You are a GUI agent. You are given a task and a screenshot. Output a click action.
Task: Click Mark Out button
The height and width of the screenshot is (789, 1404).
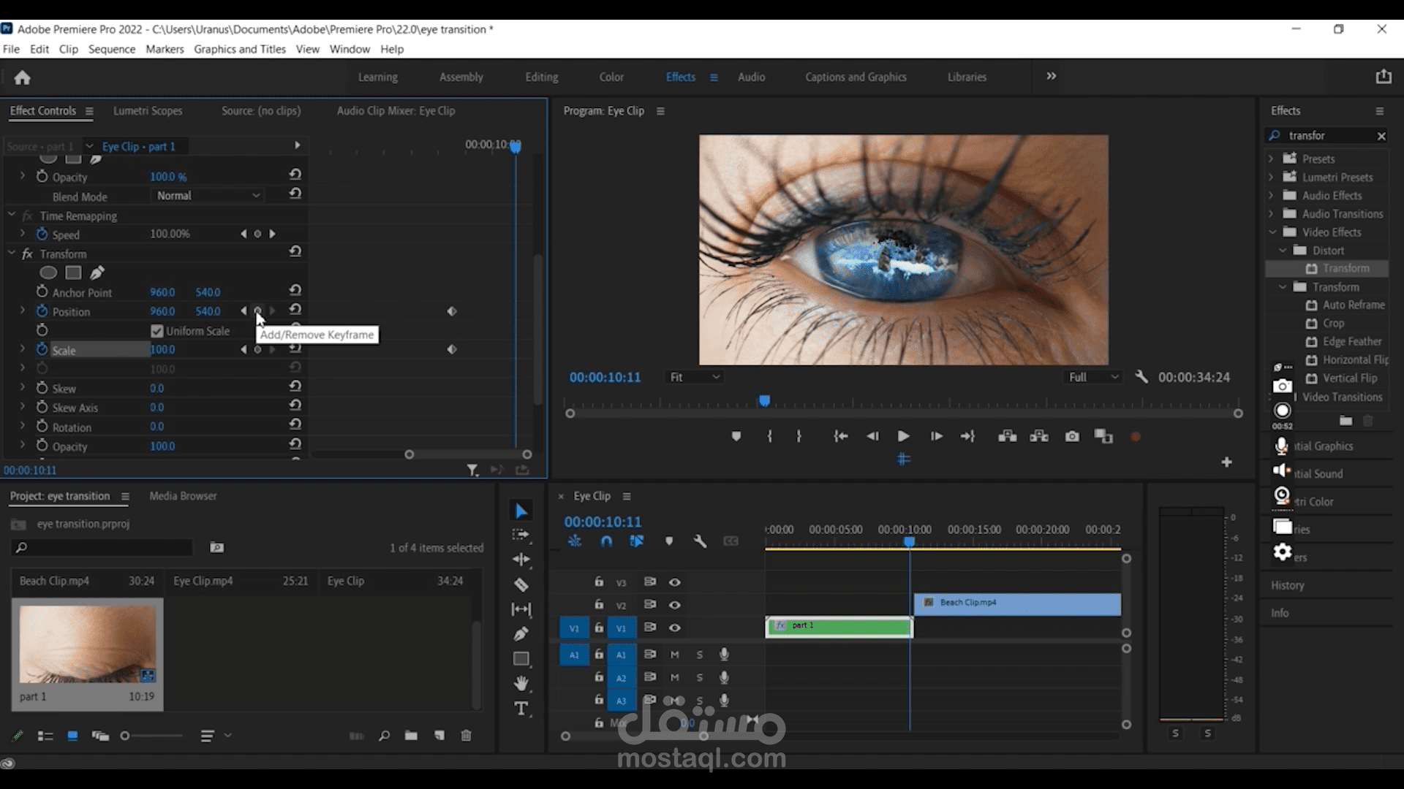(x=799, y=436)
